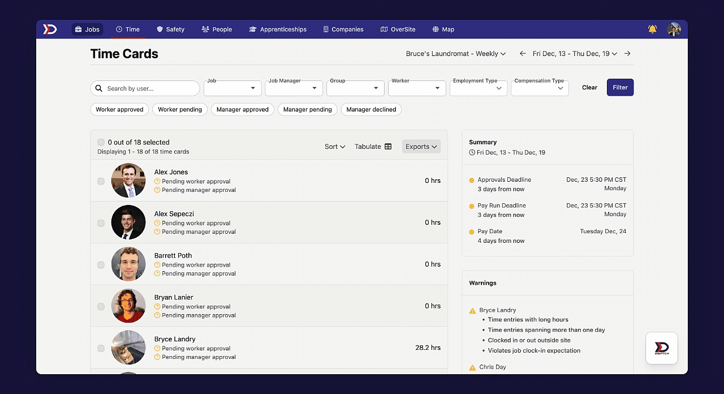Clear all filters
This screenshot has width=724, height=394.
pos(589,87)
